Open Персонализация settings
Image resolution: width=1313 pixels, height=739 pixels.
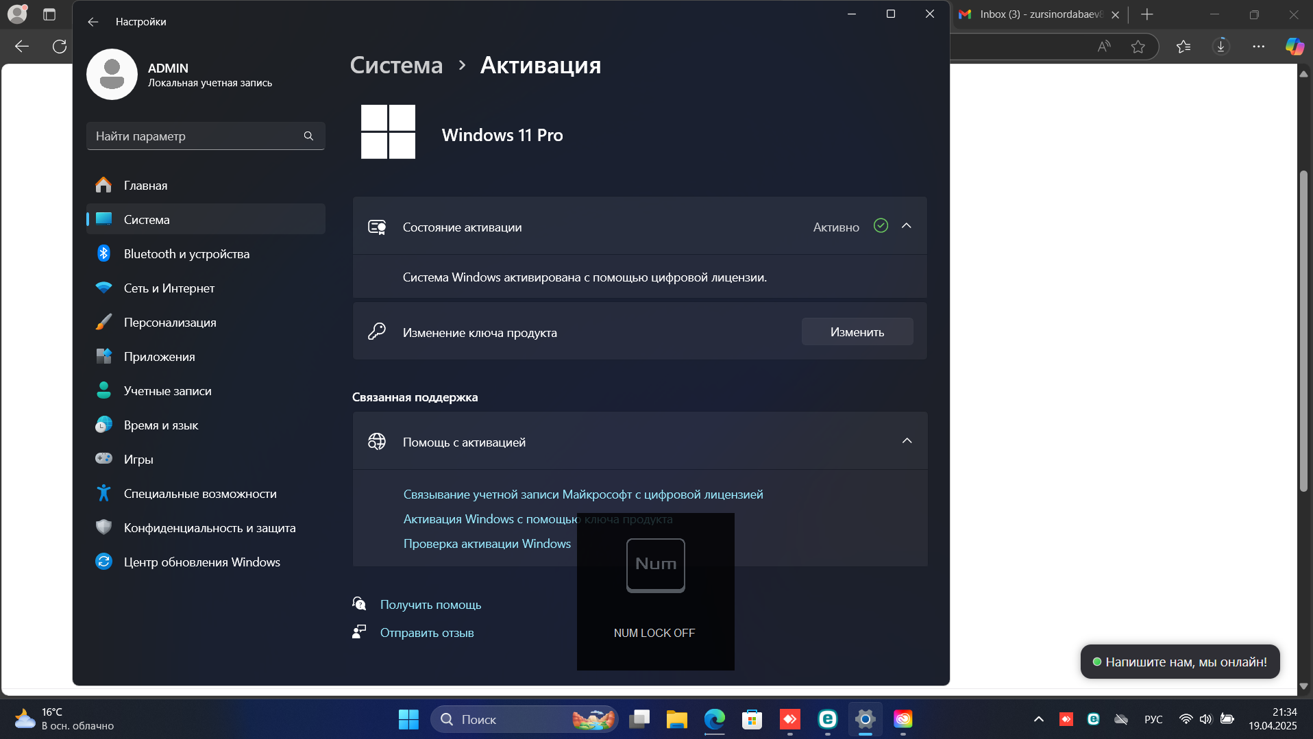pyautogui.click(x=206, y=322)
